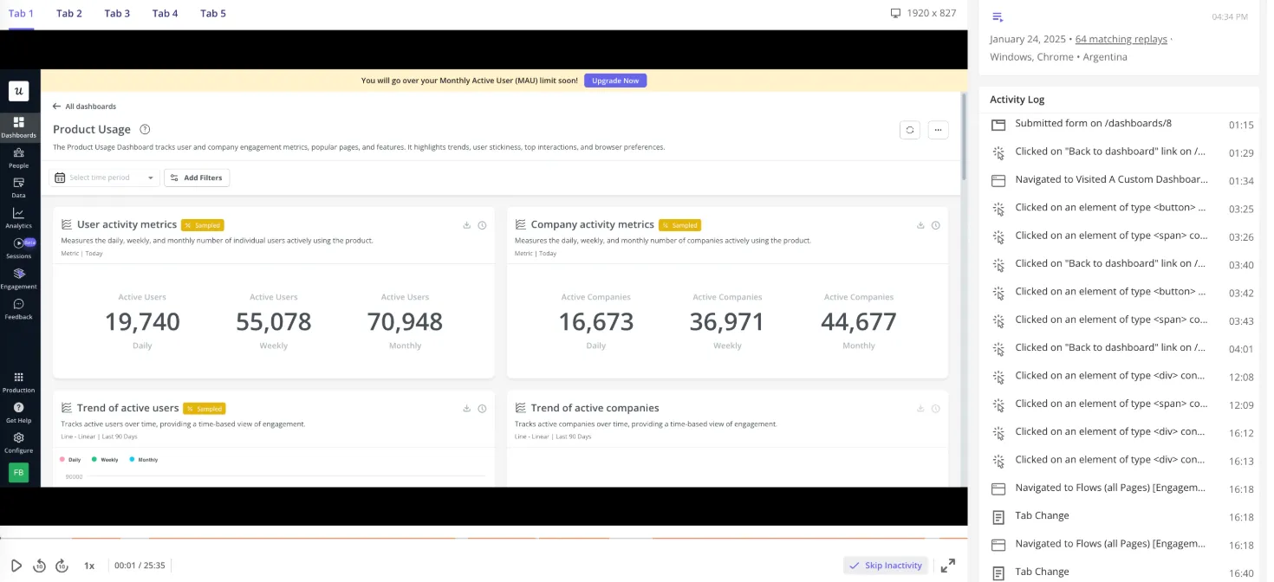Download User activity metrics report
Screen dimensions: 1274x582
click(x=466, y=225)
